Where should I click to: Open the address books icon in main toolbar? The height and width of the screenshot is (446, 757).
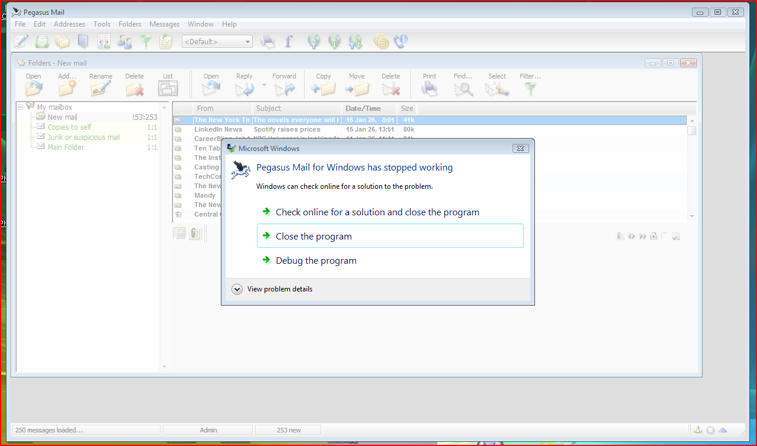[83, 41]
